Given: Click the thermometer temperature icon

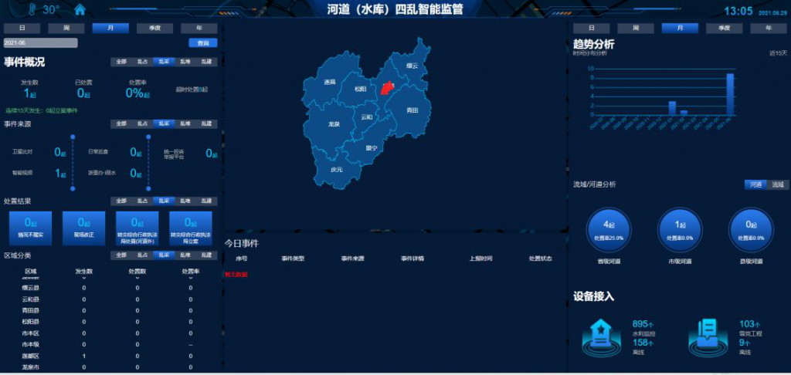Looking at the screenshot, I should click(x=32, y=10).
